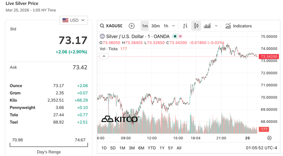This screenshot has width=283, height=156.
Task: Switch to the 1m interval
Action: pos(145,26)
